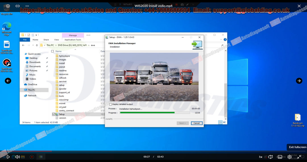
Task: Go back in File Explorer
Action: (x=23, y=45)
